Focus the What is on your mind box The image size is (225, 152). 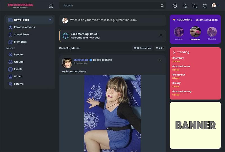[x=112, y=20]
